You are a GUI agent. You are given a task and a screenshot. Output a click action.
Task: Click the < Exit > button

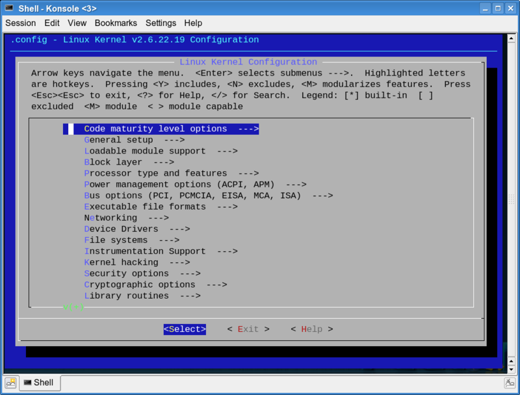248,329
